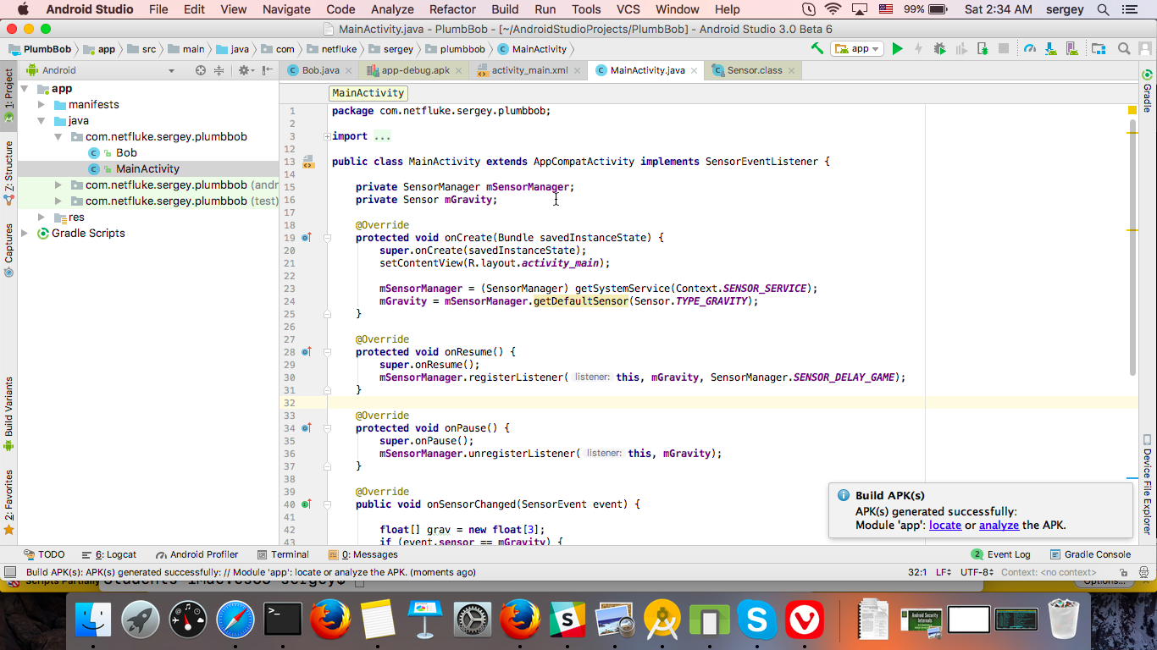This screenshot has height=650, width=1157.
Task: Open Project Structure icon in toolbar
Action: (1099, 49)
